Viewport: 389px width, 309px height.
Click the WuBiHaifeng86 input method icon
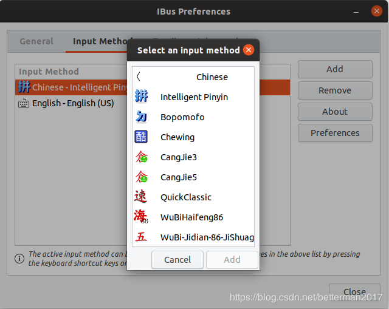tap(141, 217)
